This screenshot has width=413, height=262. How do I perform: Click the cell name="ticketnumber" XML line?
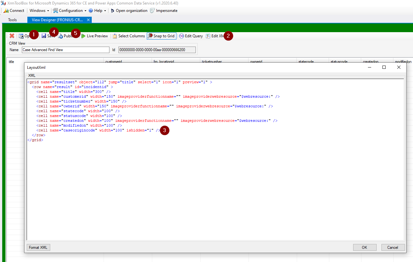[x=81, y=101]
